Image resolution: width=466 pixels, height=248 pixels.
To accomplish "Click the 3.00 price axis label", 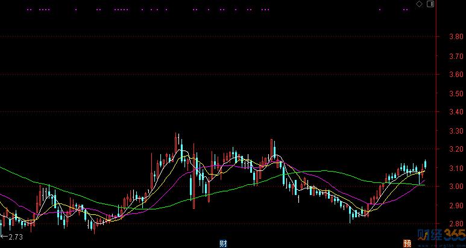I will 456,187.
